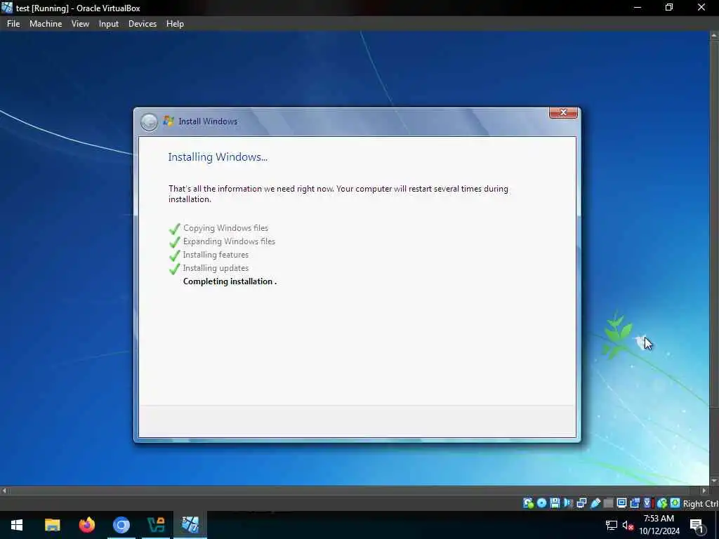The height and width of the screenshot is (539, 719).
Task: Click the muted volume tray icon
Action: point(628,525)
